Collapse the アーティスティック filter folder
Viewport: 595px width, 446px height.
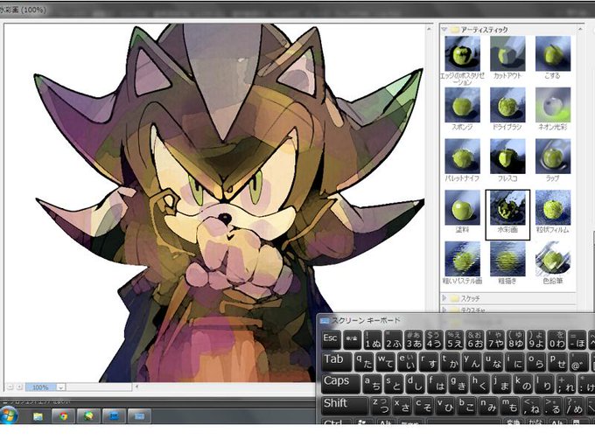coord(444,29)
